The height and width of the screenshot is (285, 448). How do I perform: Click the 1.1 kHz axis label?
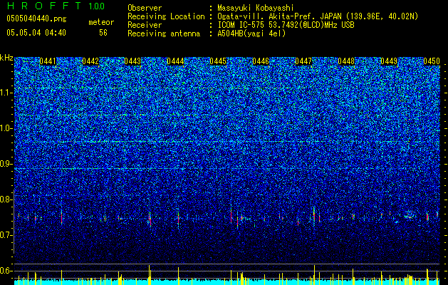[6, 93]
